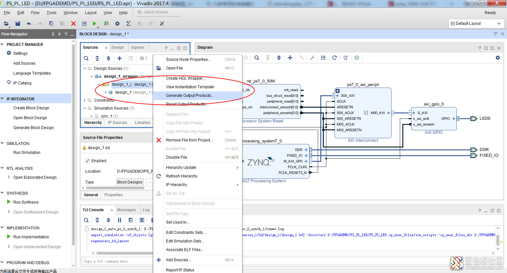Screen dimensions: 507x273
Task: Click Collapse All icon in Sources panel
Action: coord(97,58)
